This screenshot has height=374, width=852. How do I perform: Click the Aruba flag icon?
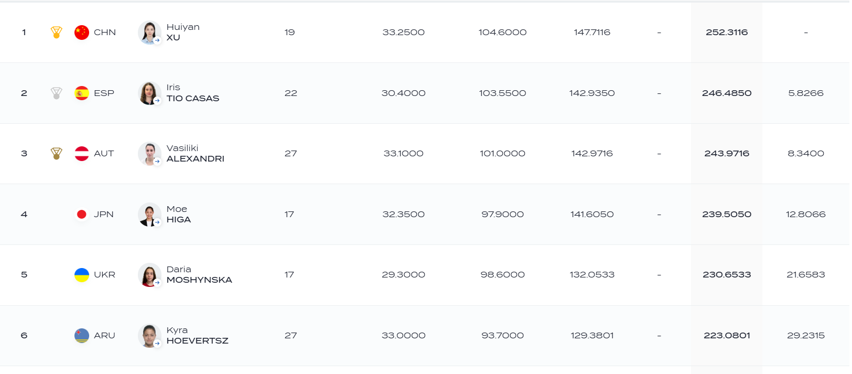82,336
